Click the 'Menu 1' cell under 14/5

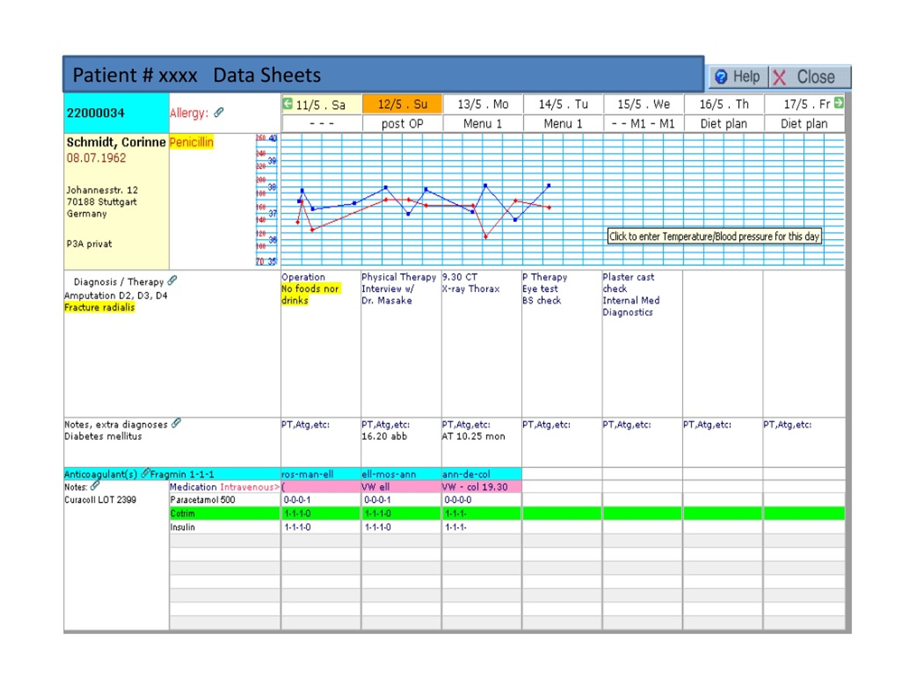click(563, 123)
